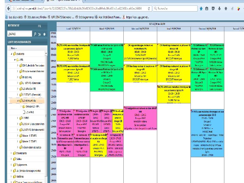The width and height of the screenshot is (244, 183).
Task: Click the L3APAS resource search field
Action: click(x=19, y=34)
